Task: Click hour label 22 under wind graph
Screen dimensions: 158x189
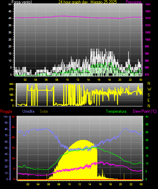Action: [130, 80]
